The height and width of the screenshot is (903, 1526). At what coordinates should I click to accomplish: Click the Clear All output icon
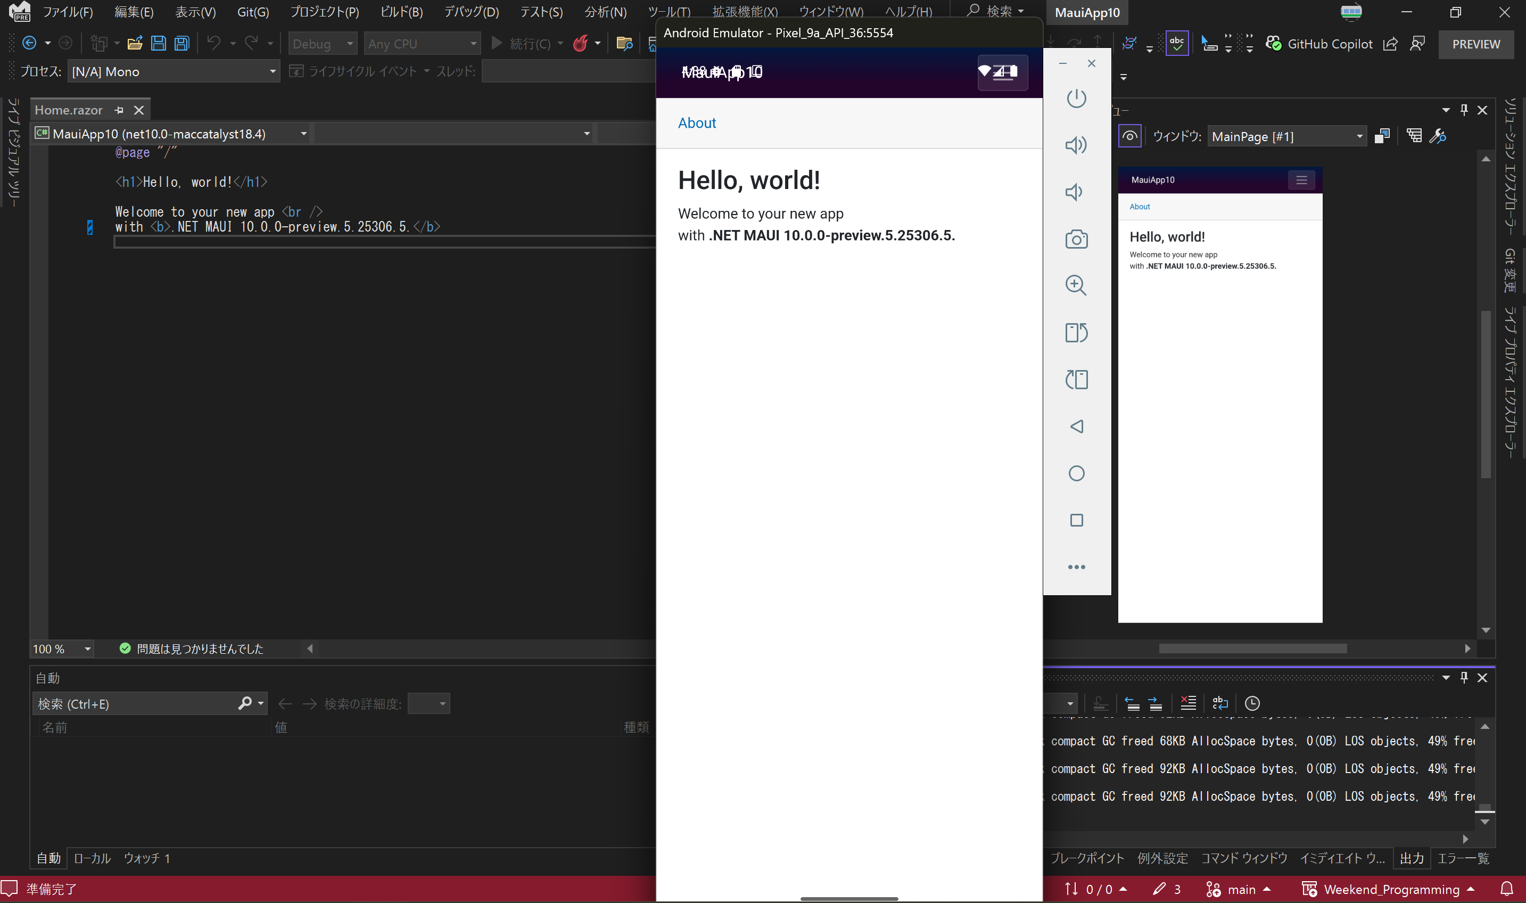[1188, 703]
